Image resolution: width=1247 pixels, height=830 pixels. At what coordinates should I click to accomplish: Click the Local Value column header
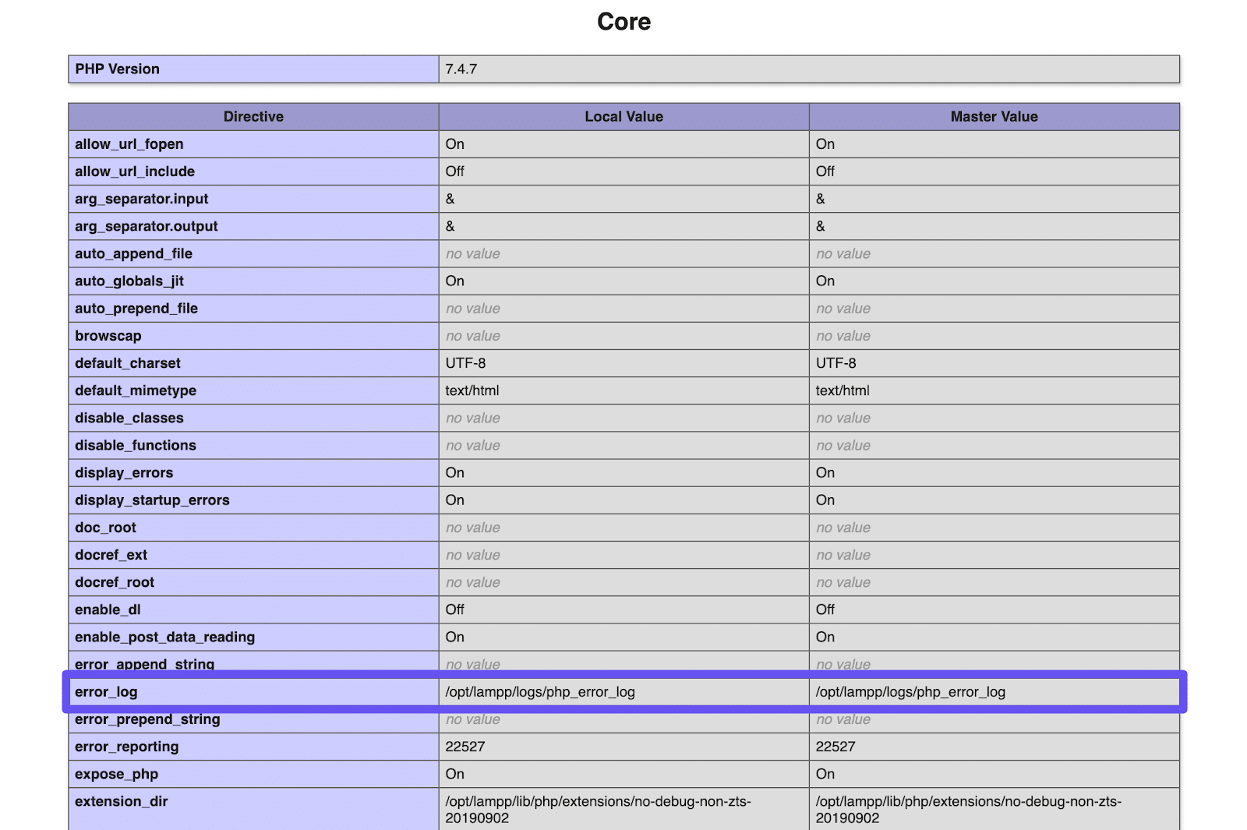[x=623, y=116]
